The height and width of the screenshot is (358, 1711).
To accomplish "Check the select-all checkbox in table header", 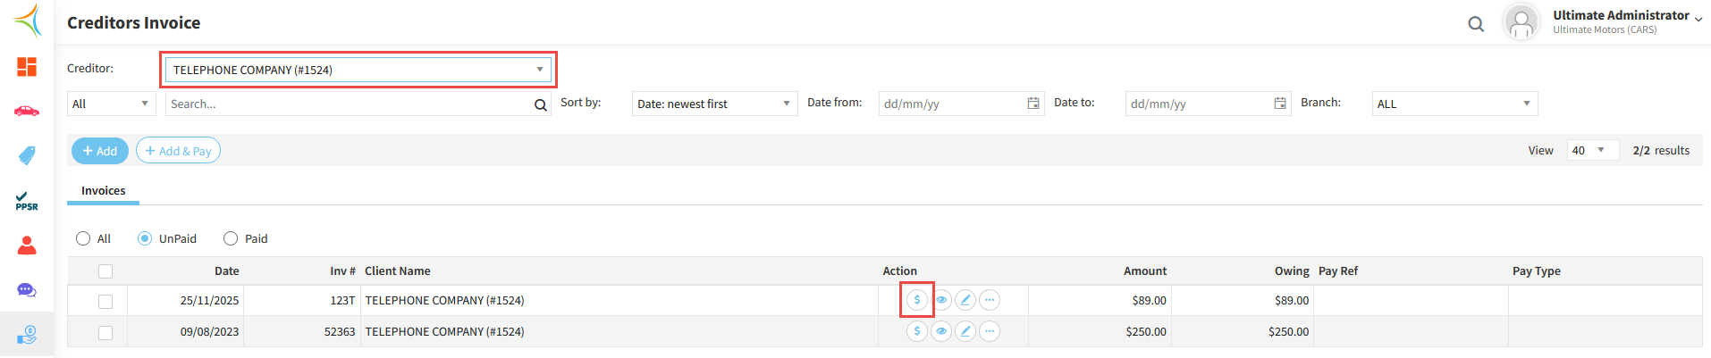I will click(105, 271).
